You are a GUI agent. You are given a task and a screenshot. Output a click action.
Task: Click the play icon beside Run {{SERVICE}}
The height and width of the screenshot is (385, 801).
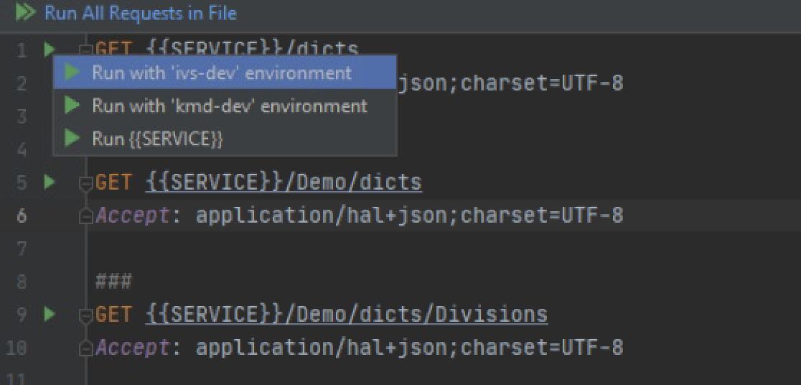[72, 139]
